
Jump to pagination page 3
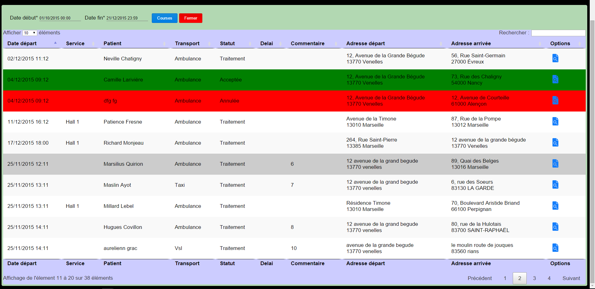534,278
